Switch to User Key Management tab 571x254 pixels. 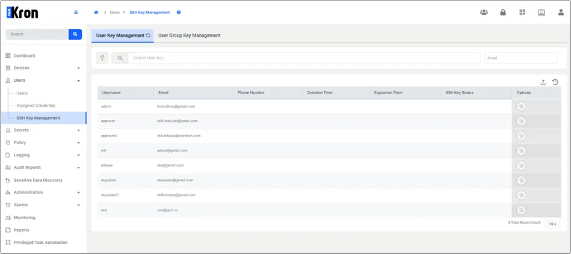[x=122, y=35]
